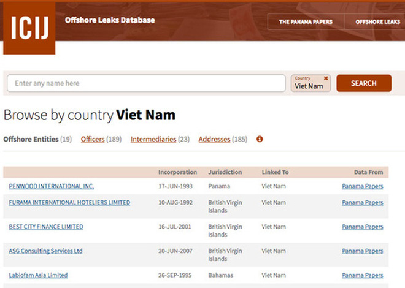This screenshot has height=288, width=405.
Task: Open BEST CITY FINANCE LIMITED entity
Action: [46, 227]
